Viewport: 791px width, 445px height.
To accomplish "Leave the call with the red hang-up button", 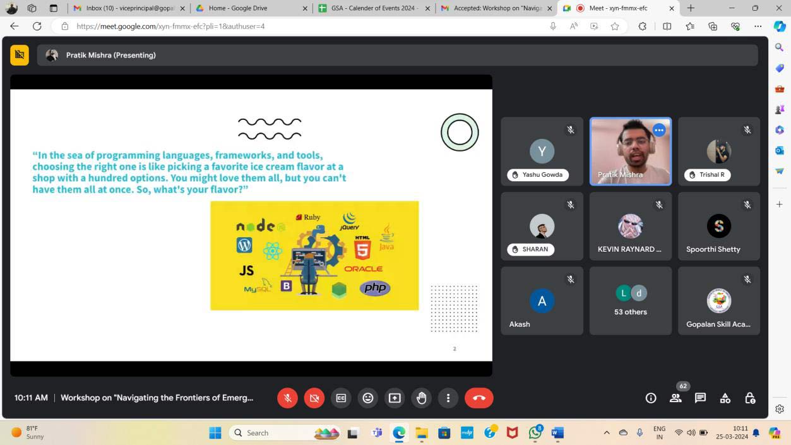I will point(479,398).
